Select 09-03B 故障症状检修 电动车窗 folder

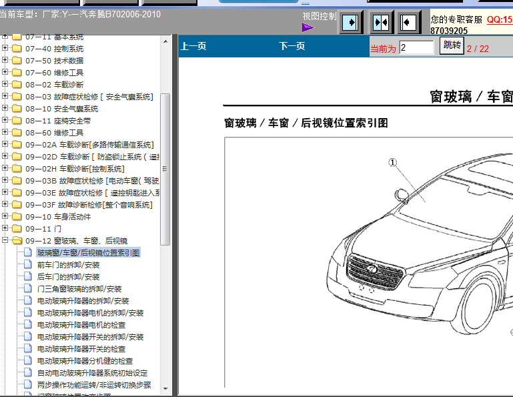pyautogui.click(x=92, y=181)
